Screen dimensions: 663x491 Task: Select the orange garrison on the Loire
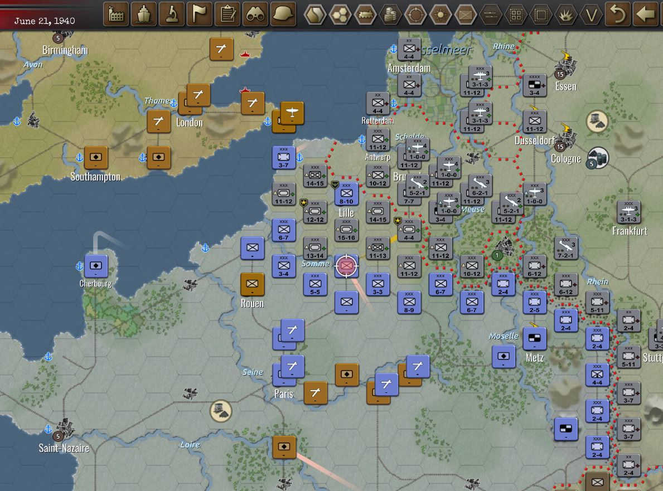click(x=284, y=447)
